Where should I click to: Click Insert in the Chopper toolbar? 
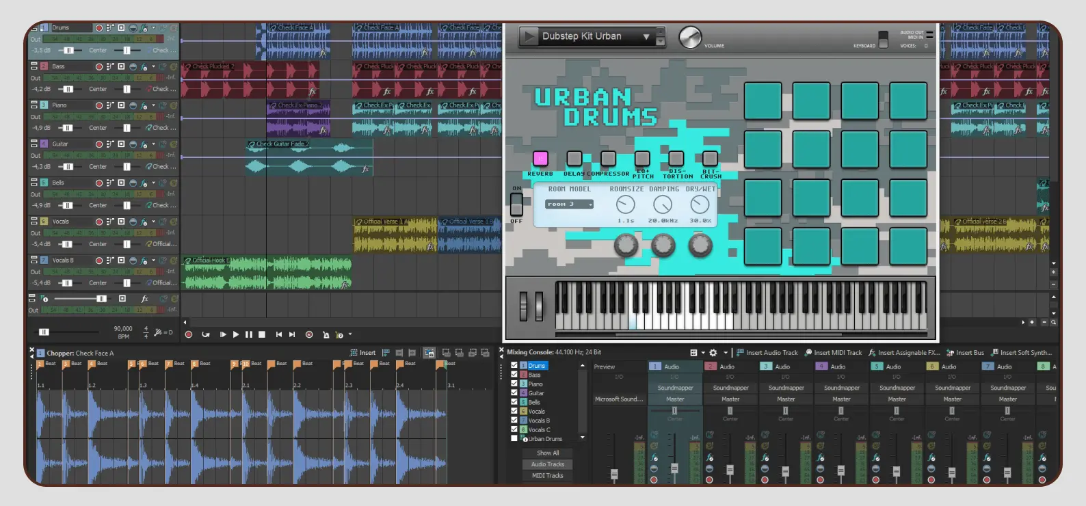tap(363, 353)
